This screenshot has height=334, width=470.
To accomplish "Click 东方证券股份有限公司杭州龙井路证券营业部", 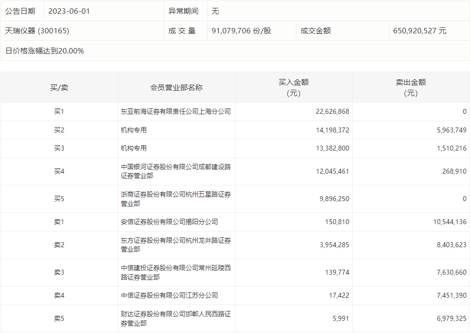I will (x=176, y=245).
